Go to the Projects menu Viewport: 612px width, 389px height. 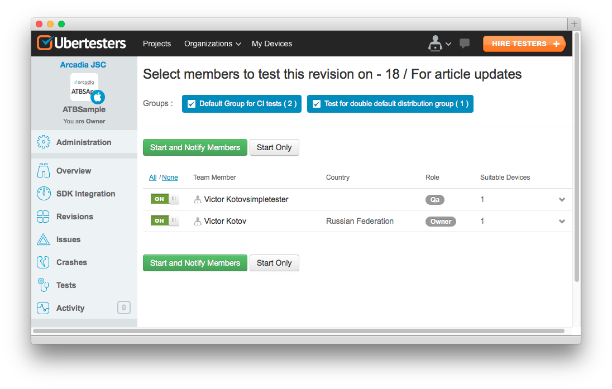pyautogui.click(x=157, y=44)
